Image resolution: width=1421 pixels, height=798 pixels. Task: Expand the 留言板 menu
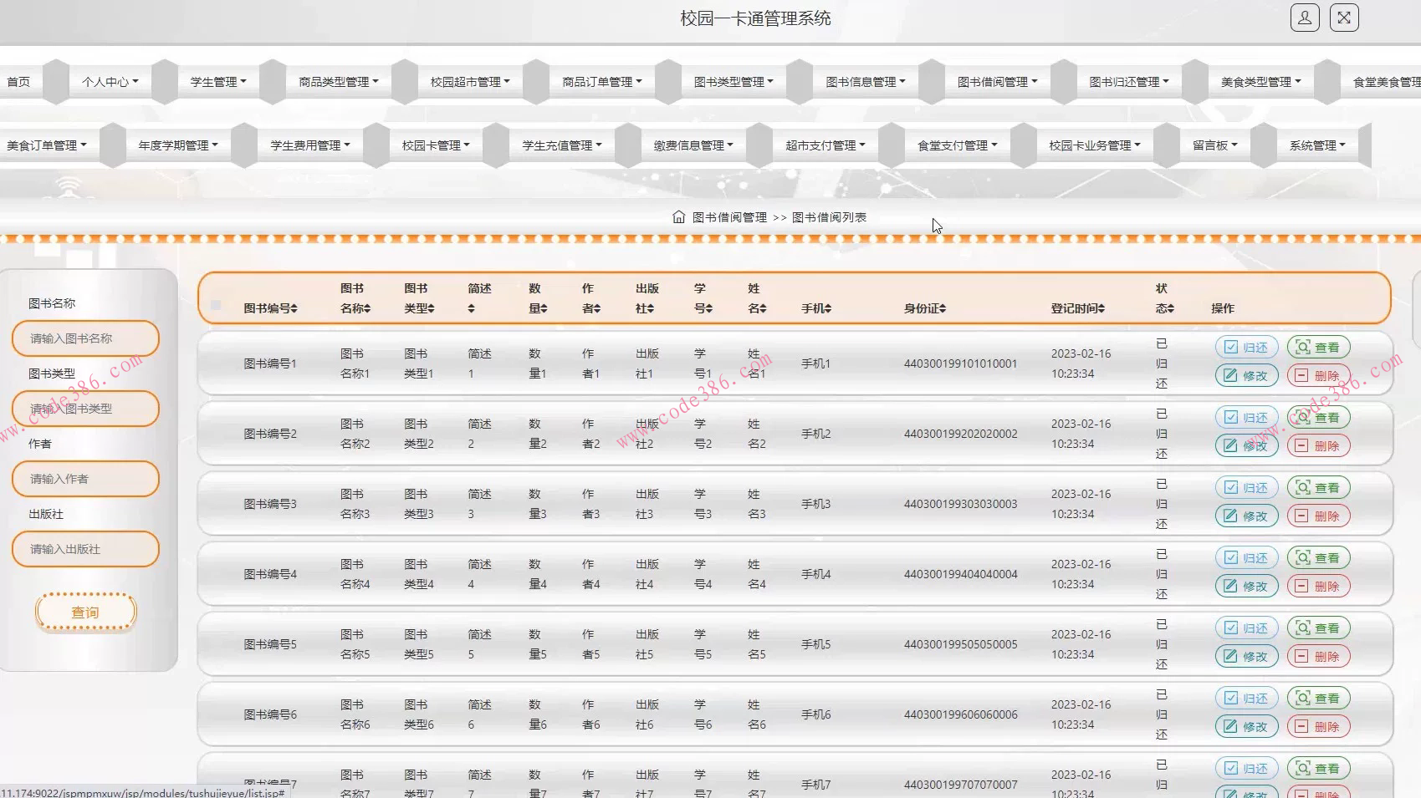(x=1214, y=145)
